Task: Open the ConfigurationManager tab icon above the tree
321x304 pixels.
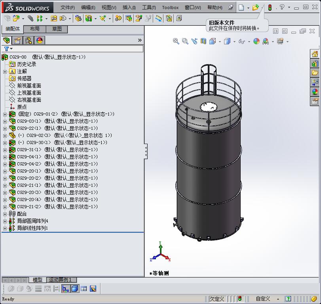Action: 28,40
